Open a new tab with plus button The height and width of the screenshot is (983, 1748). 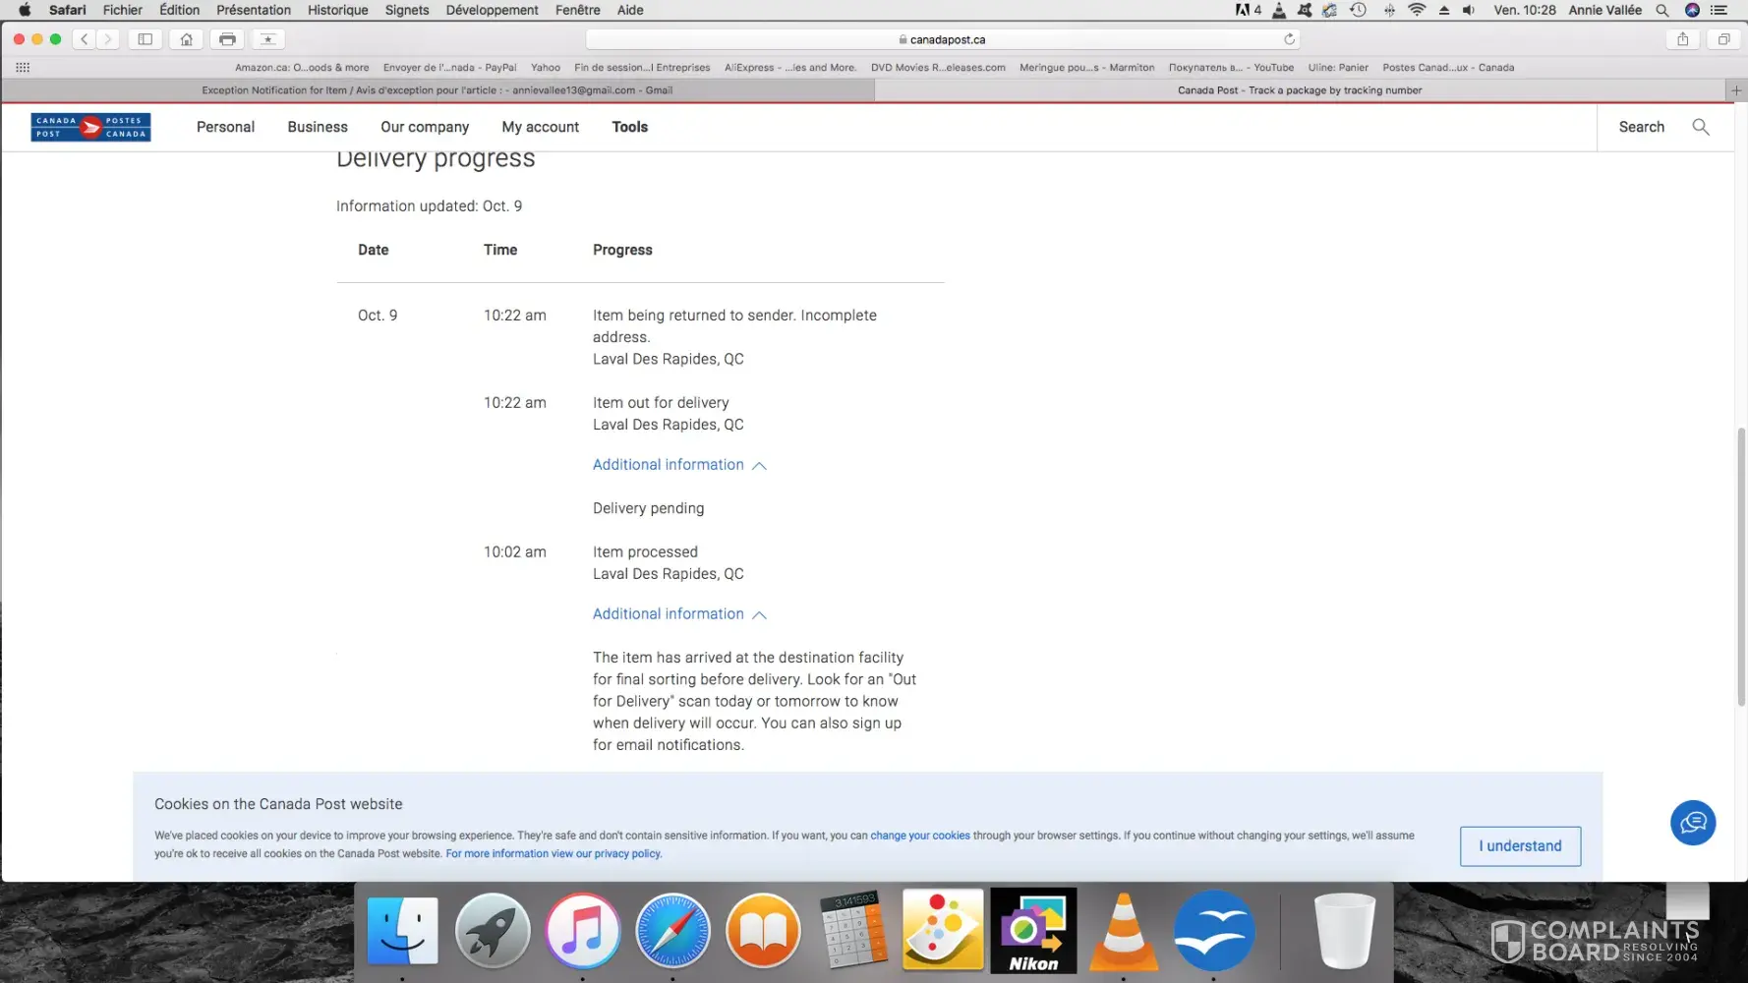point(1736,90)
